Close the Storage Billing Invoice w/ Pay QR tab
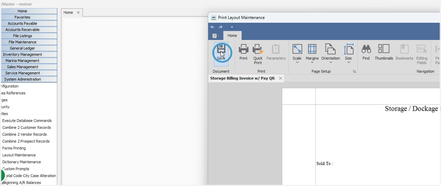Viewport: 441px width, 186px height. pyautogui.click(x=280, y=78)
